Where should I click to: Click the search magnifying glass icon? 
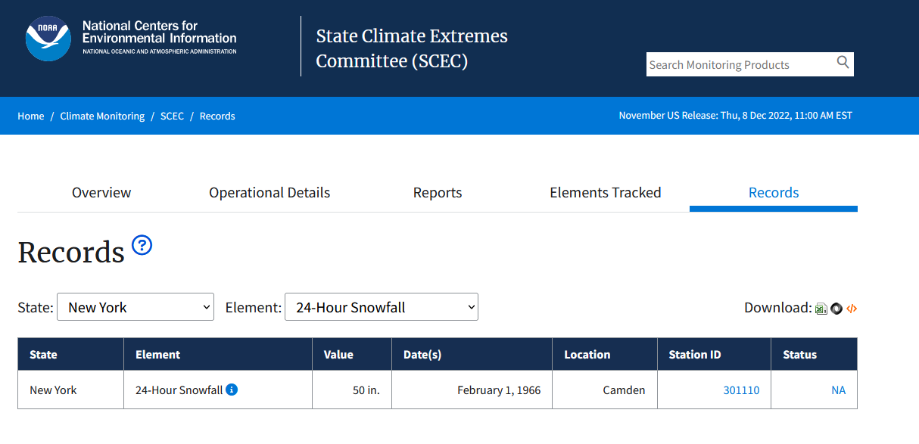tap(843, 63)
